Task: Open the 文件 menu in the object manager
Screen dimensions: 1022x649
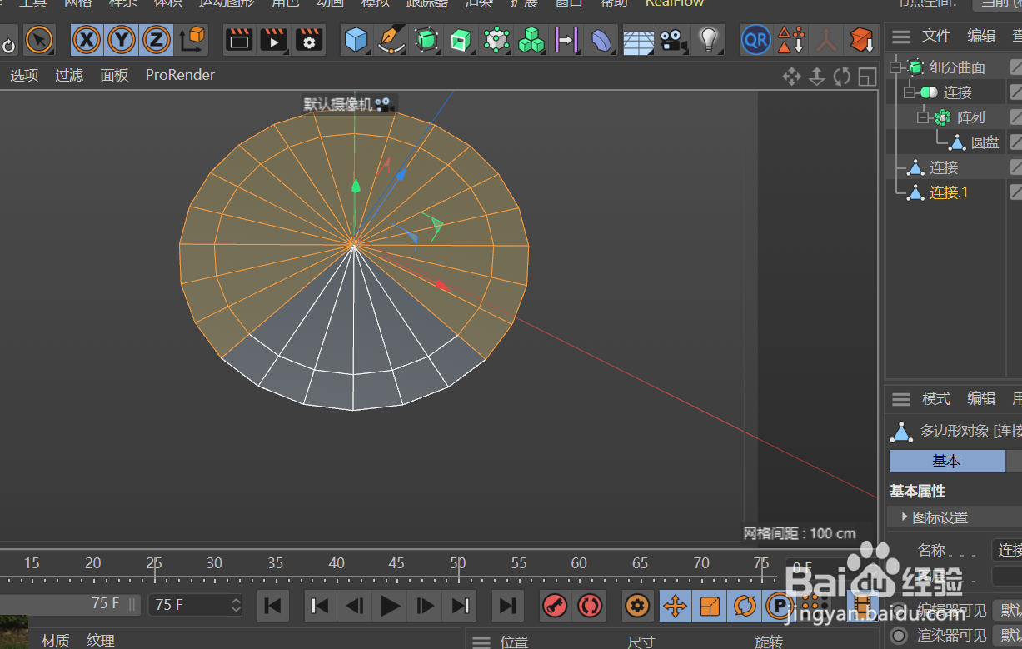Action: [935, 36]
